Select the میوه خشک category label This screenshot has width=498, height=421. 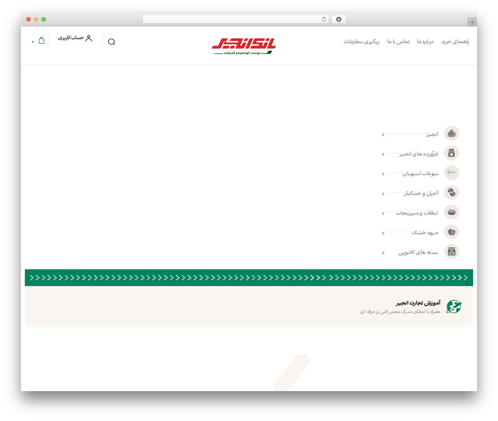pyautogui.click(x=425, y=233)
